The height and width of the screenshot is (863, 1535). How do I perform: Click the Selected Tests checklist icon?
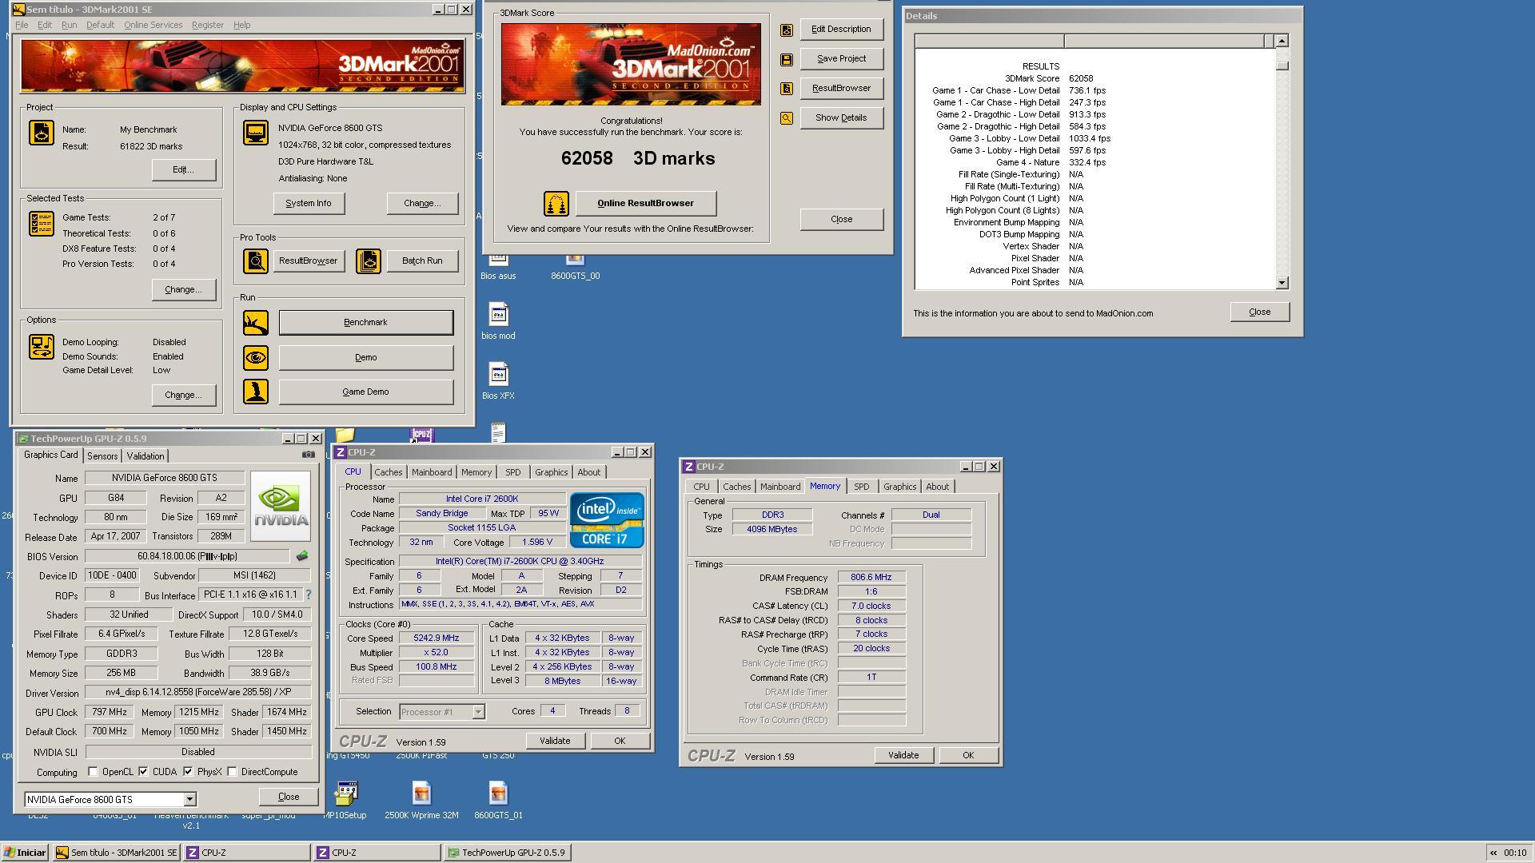click(x=42, y=224)
